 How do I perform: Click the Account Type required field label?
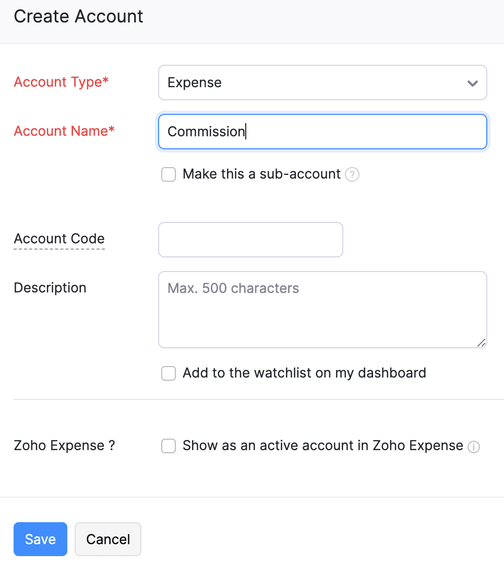pos(61,82)
